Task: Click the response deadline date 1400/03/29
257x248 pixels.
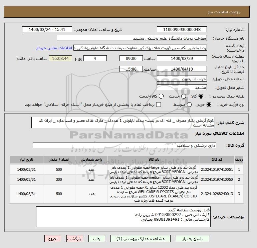Action: tap(182, 58)
